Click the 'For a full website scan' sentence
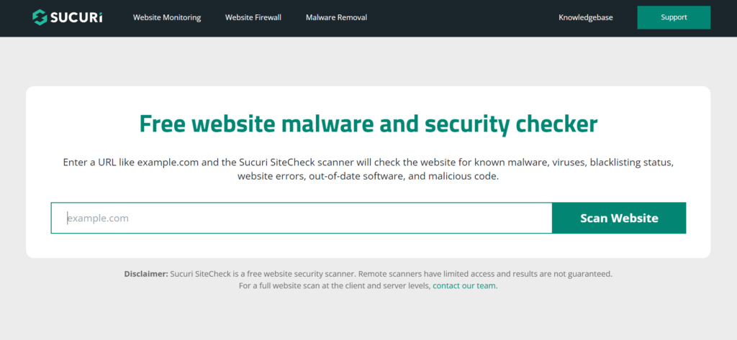737x340 pixels. [335, 285]
